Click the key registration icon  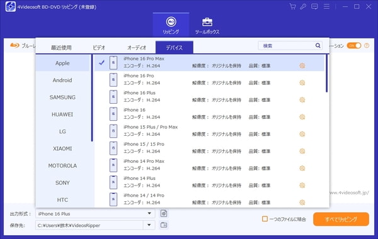point(303,6)
